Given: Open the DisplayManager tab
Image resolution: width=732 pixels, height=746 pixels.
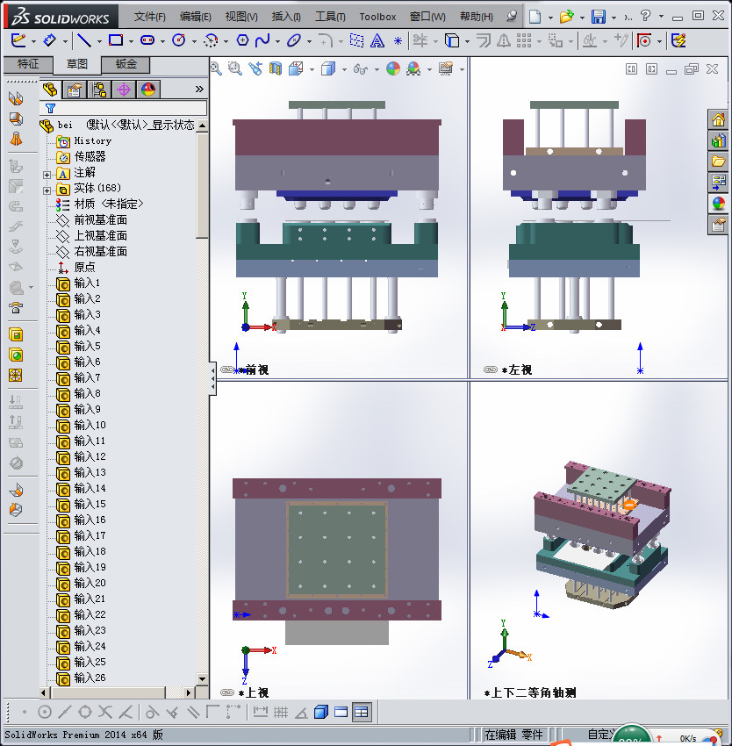Looking at the screenshot, I should point(148,90).
